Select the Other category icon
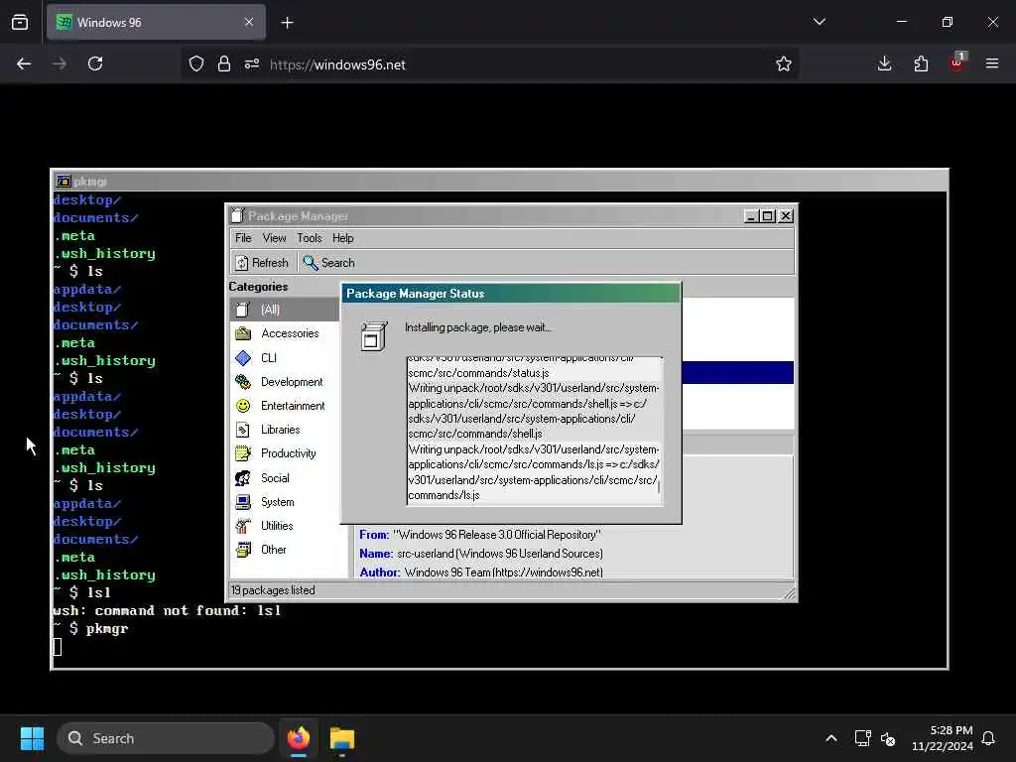Viewport: 1016px width, 762px height. pyautogui.click(x=243, y=550)
